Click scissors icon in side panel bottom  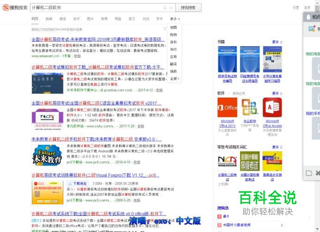coord(318,173)
